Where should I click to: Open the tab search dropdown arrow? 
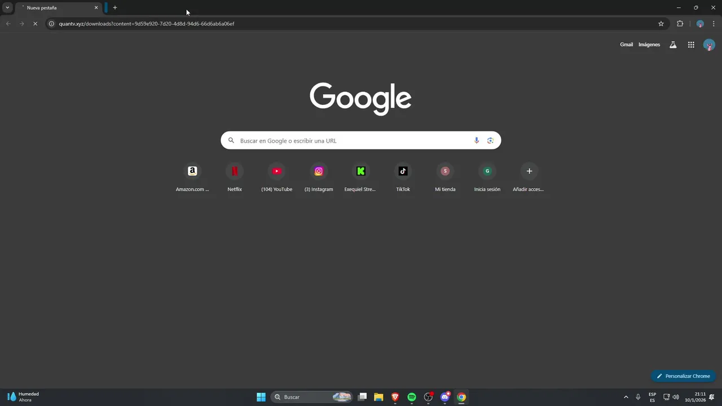pyautogui.click(x=7, y=7)
